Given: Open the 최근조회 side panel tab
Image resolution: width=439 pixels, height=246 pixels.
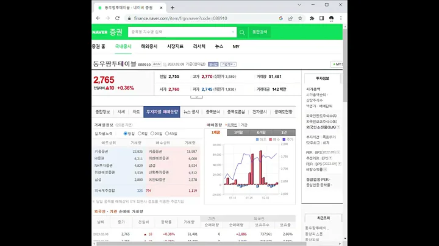Looking at the screenshot, I should tap(323, 218).
